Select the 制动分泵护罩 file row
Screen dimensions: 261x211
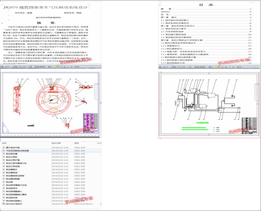tap(51, 160)
